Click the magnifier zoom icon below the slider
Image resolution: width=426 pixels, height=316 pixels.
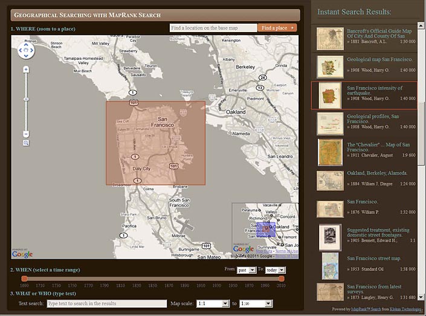pyautogui.click(x=26, y=143)
